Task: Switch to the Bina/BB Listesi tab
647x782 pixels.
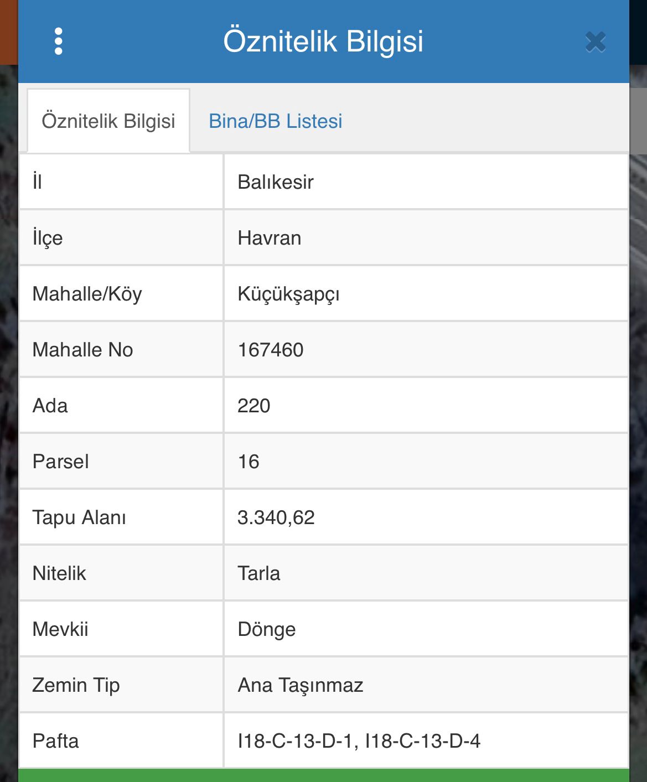Action: click(275, 121)
